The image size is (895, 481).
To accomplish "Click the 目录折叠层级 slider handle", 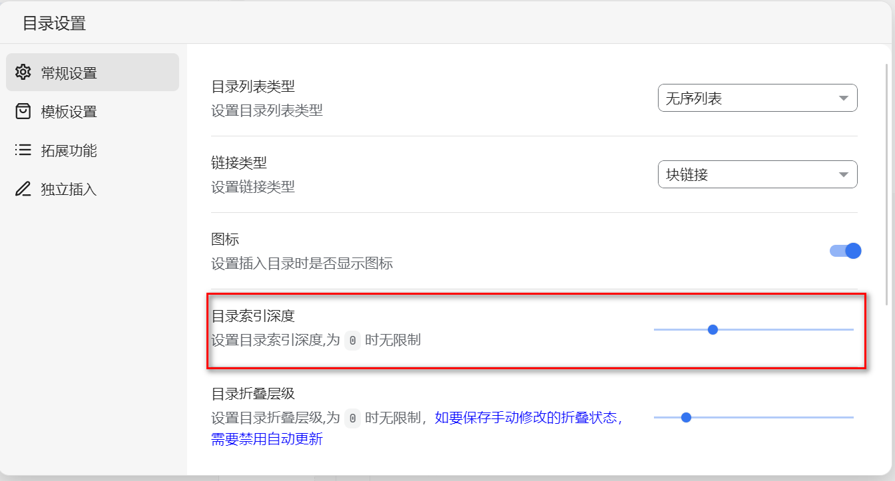I will (686, 417).
